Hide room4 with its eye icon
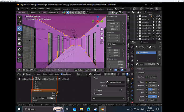Image resolution: width=184 pixels, height=112 pixels. click(157, 16)
